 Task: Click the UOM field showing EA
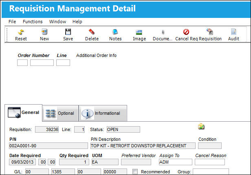point(105,162)
